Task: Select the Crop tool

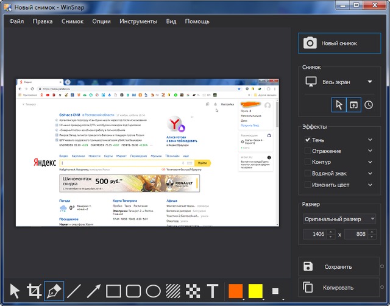Action: tap(34, 291)
